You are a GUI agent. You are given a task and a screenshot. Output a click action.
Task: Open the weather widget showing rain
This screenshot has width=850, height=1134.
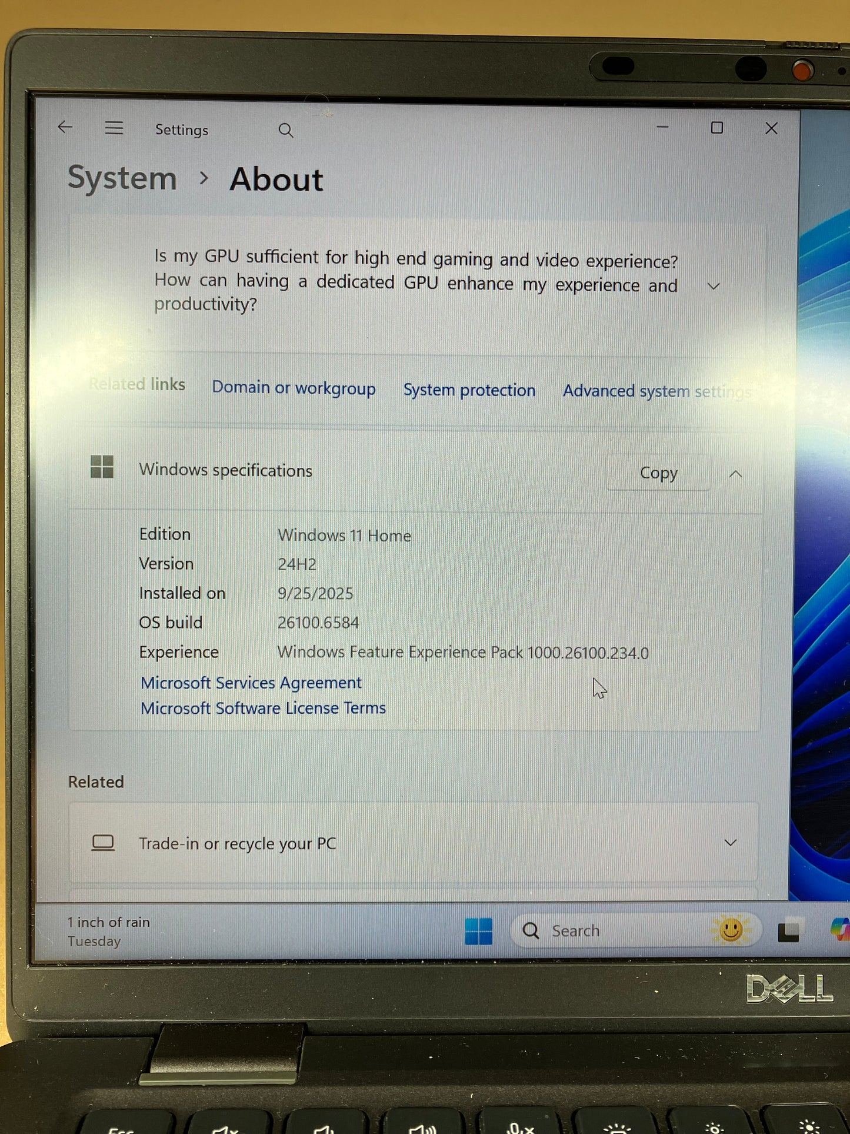coord(109,931)
